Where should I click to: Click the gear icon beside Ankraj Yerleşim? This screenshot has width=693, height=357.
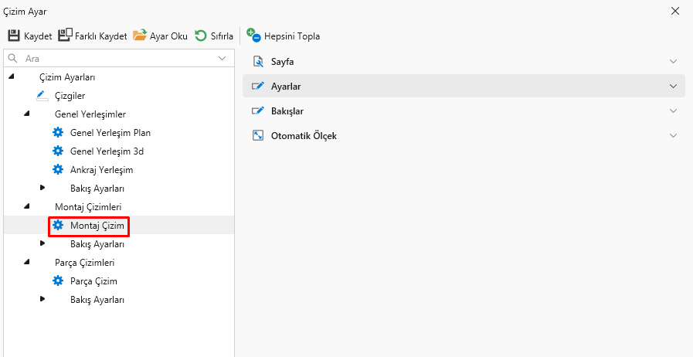[58, 170]
